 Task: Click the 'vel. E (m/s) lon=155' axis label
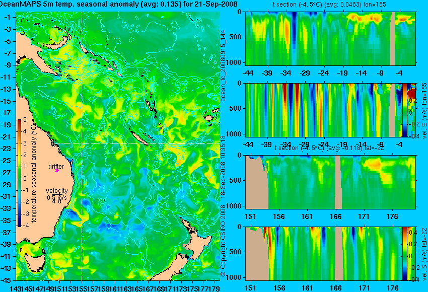(x=424, y=111)
